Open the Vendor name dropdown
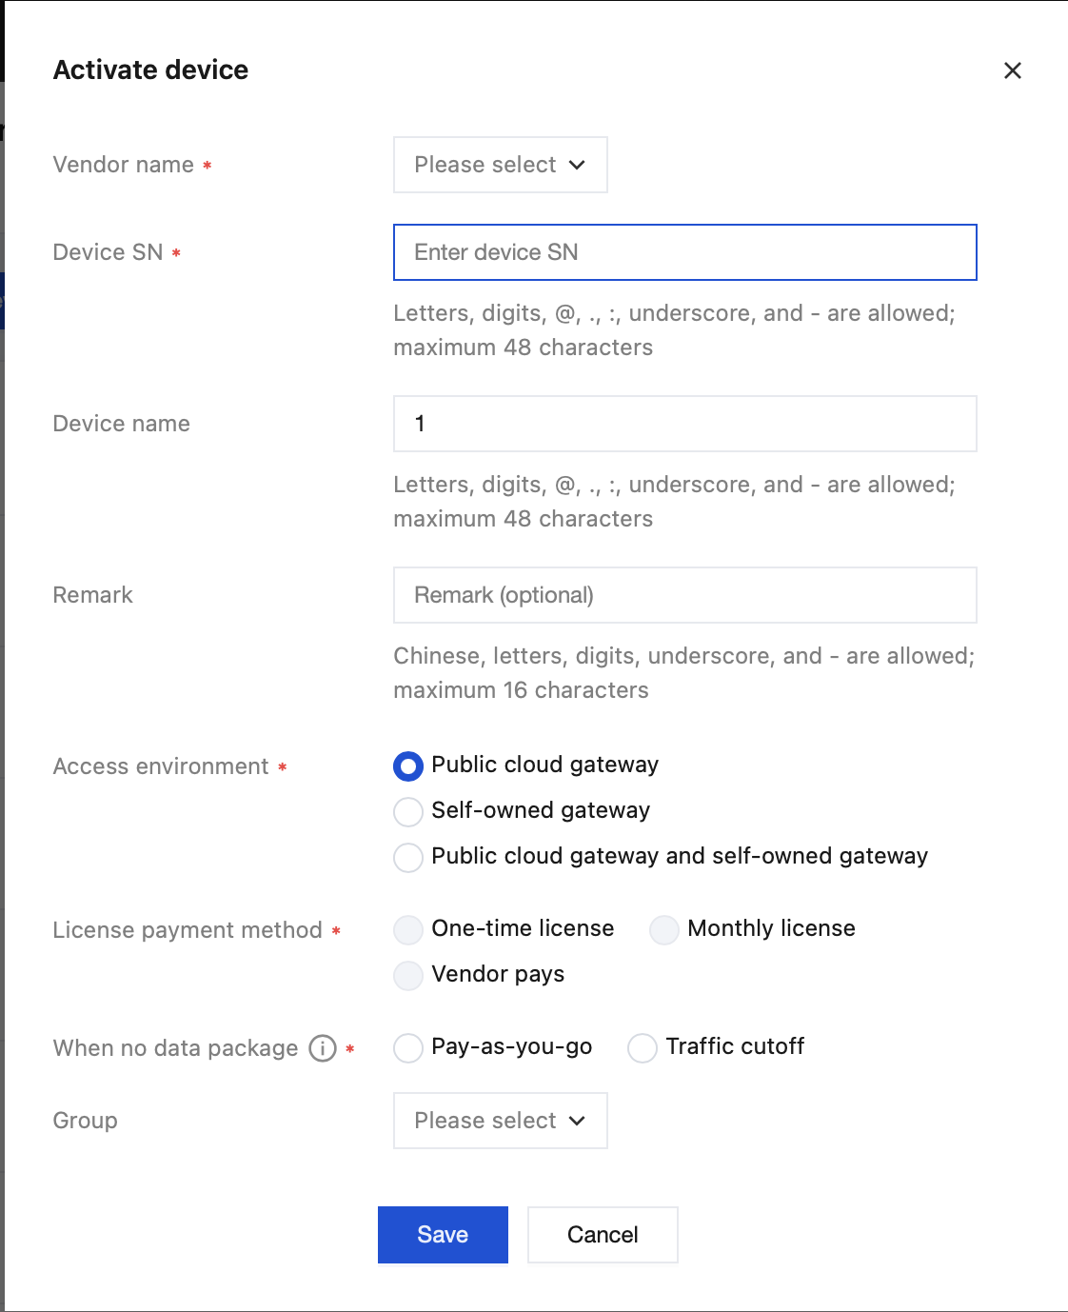This screenshot has height=1312, width=1068. coord(501,165)
